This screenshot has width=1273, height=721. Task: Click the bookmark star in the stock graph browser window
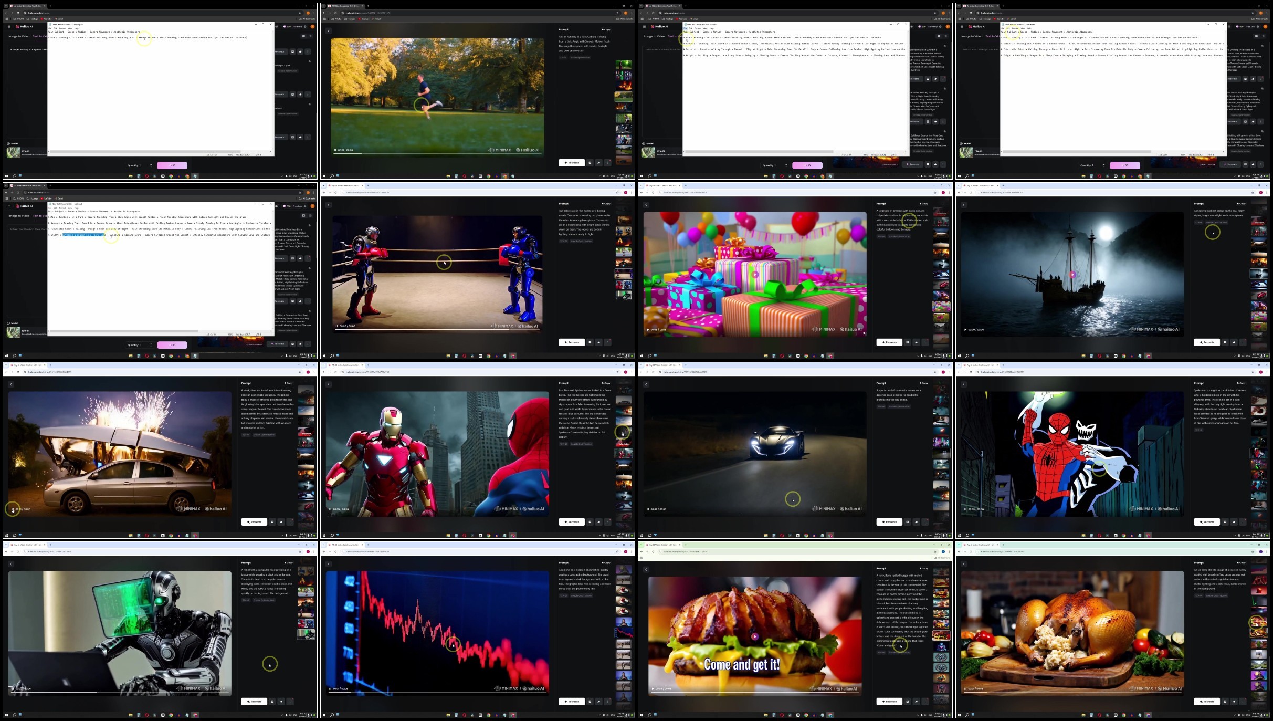(x=617, y=552)
